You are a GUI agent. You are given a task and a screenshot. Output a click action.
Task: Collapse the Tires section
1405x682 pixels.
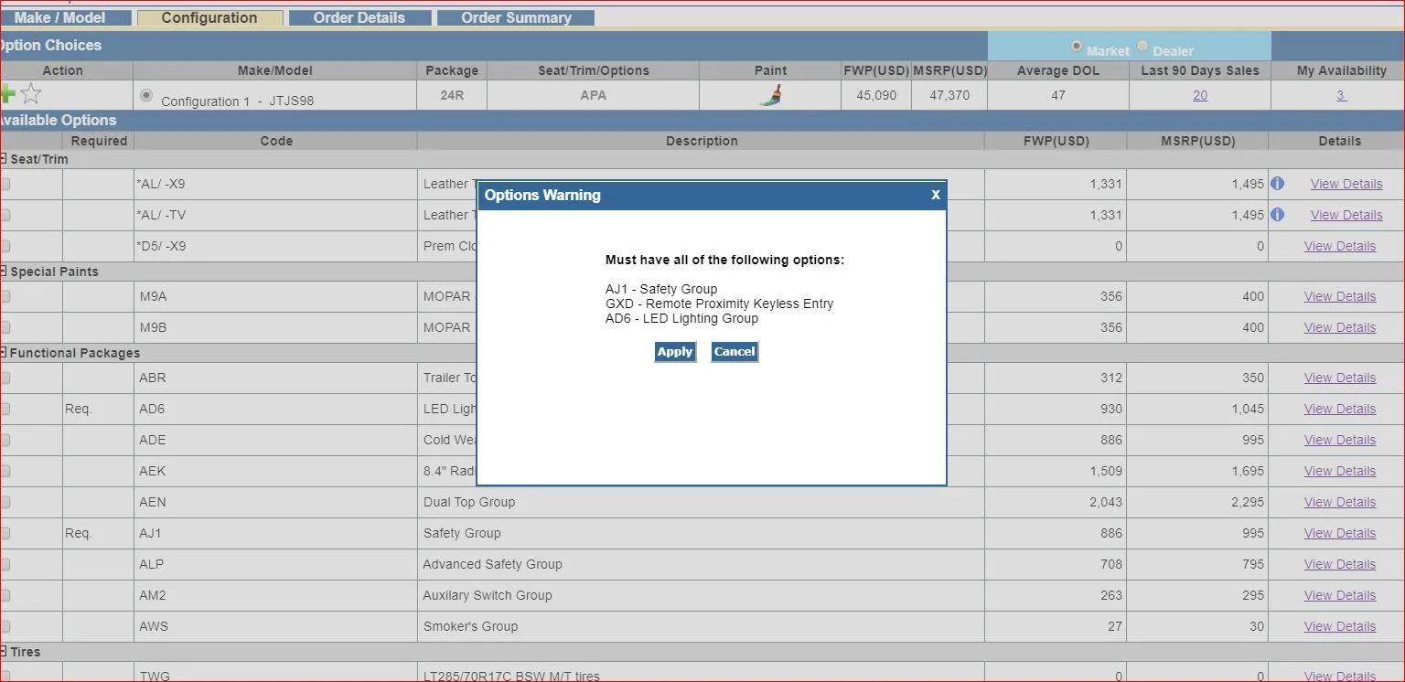(3, 651)
